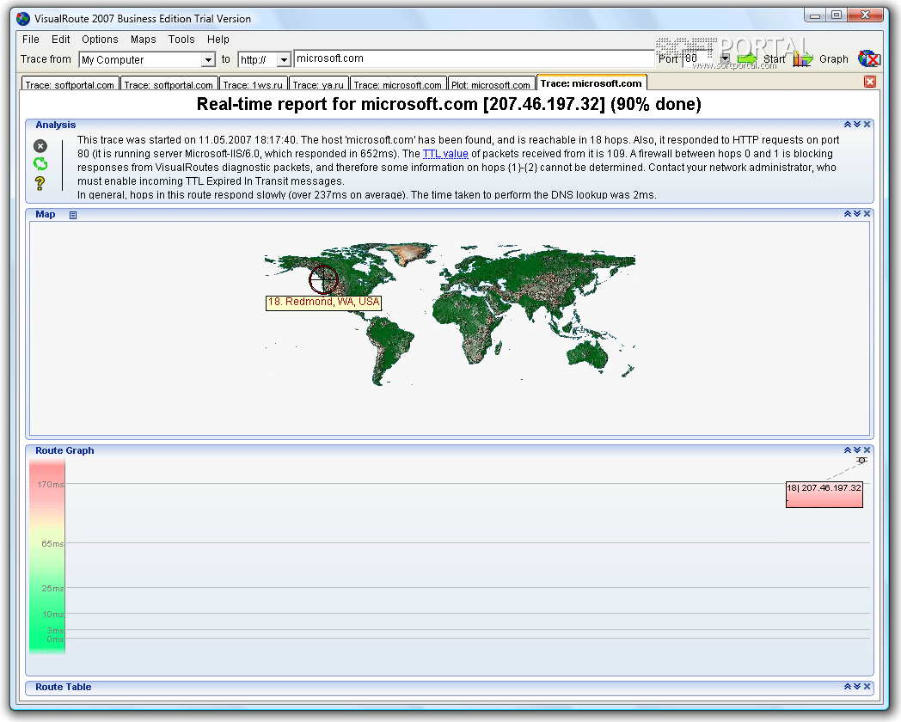Click the latency color scale bar
Image resolution: width=901 pixels, height=722 pixels.
coord(47,556)
